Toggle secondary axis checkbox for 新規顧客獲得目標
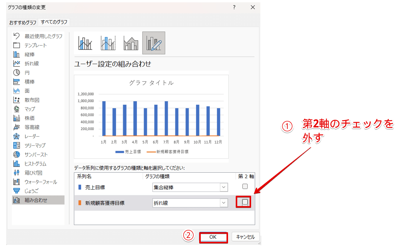Image resolution: width=408 pixels, height=246 pixels. [x=245, y=202]
